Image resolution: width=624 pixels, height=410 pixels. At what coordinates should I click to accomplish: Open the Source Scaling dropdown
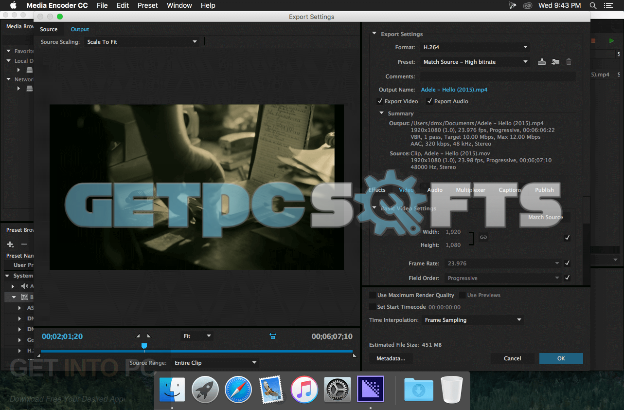pos(142,42)
